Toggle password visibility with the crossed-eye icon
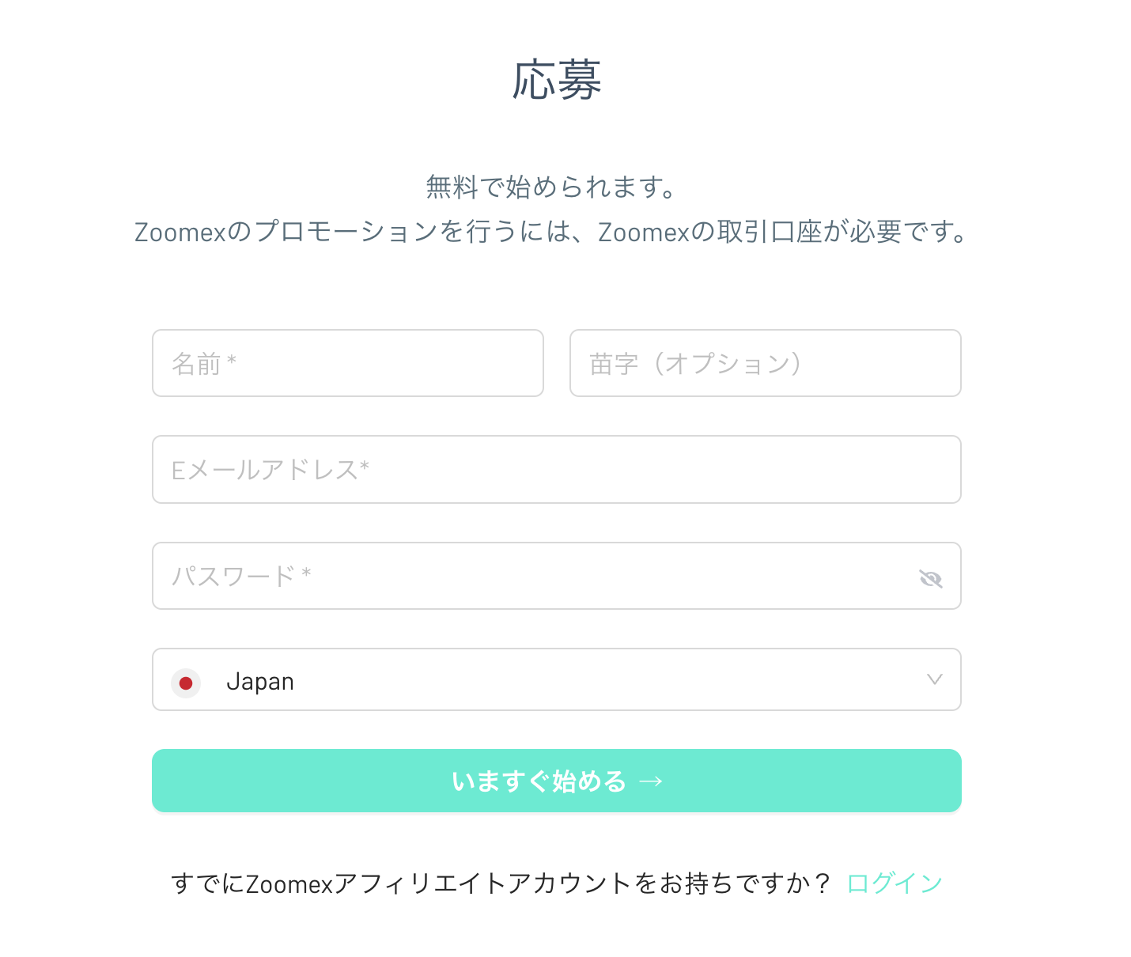 click(x=931, y=579)
